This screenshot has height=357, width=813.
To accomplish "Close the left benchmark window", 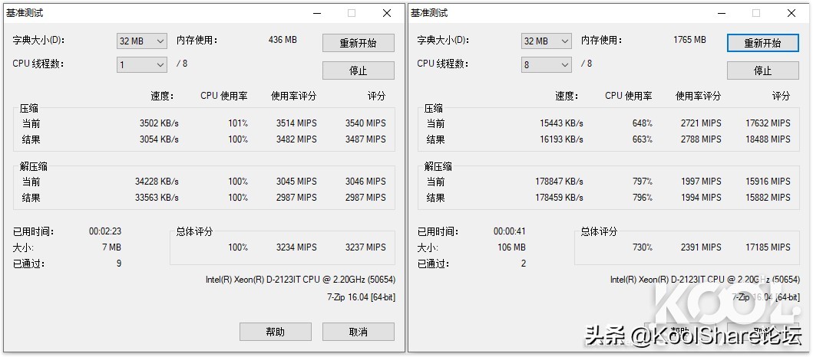I will 387,14.
